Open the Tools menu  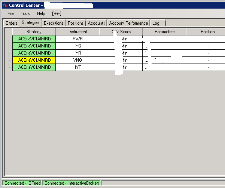(25, 13)
